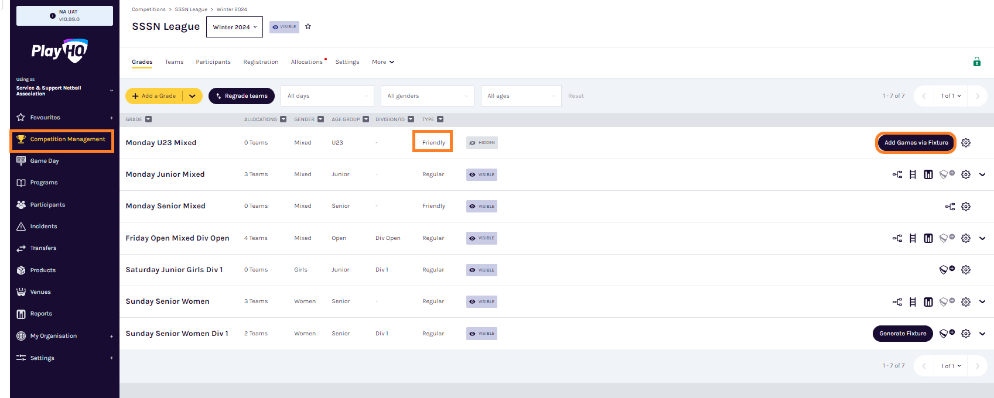Toggle visibility of Friday Open Mixed Div Open
994x398 pixels.
point(481,238)
